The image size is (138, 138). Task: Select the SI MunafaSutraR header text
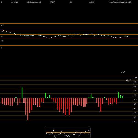[x=34, y=2]
